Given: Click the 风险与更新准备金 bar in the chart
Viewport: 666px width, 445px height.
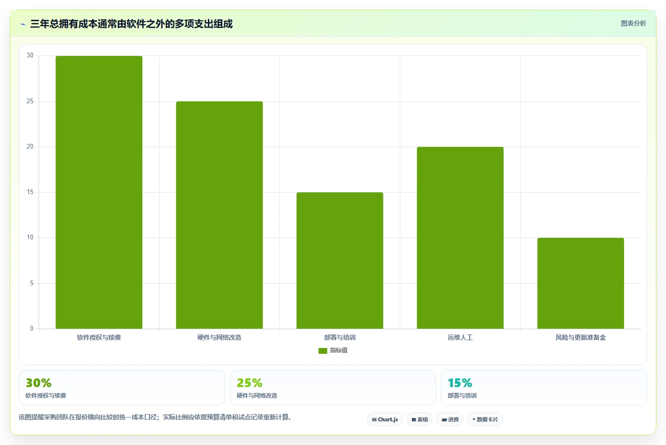Looking at the screenshot, I should click(581, 283).
